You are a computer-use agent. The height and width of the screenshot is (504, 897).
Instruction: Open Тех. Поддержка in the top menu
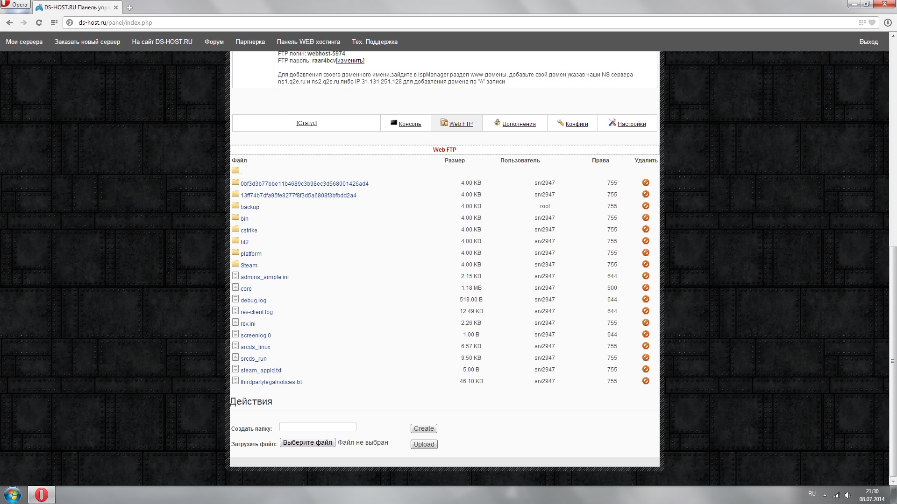click(x=374, y=42)
